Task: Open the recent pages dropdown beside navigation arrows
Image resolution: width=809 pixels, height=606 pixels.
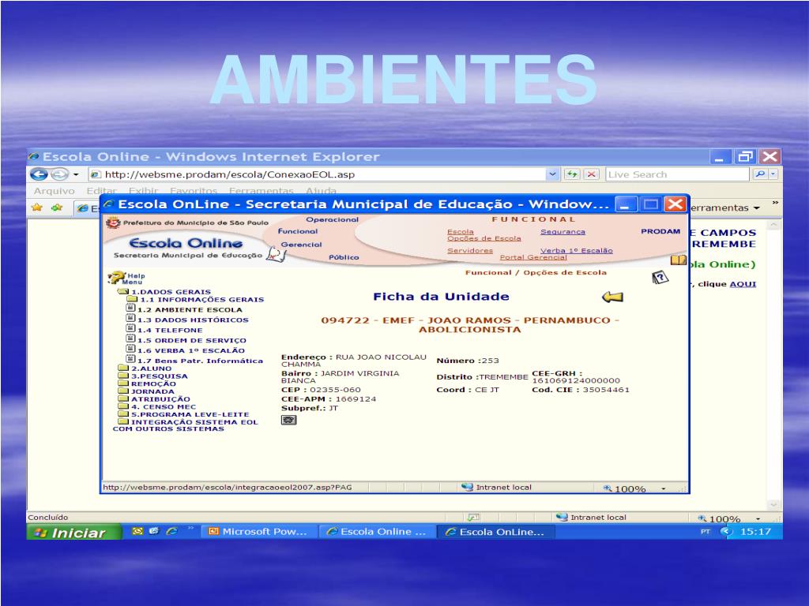Action: (76, 174)
